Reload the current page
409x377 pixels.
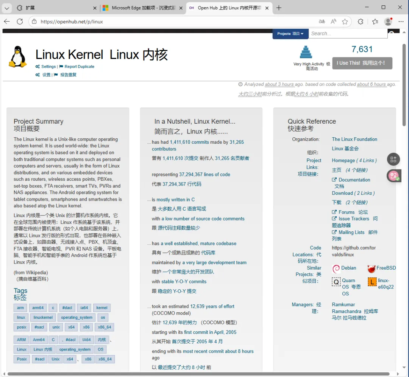point(20,22)
